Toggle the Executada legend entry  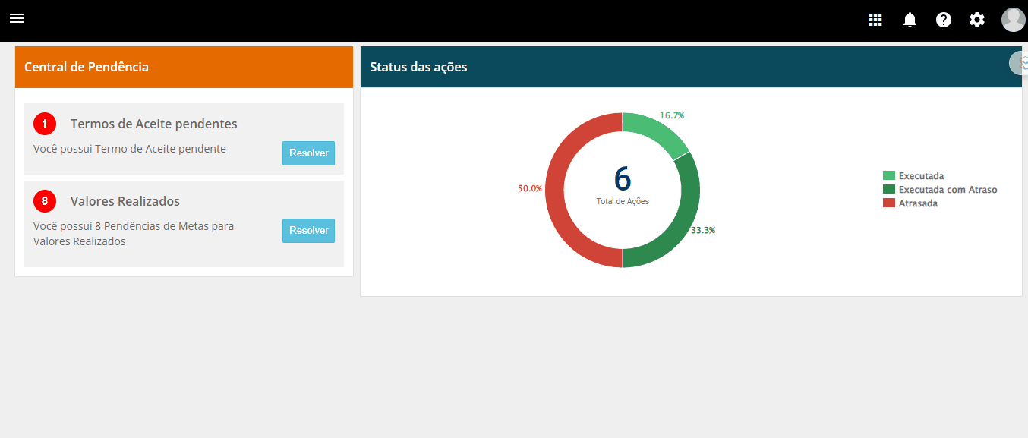point(920,176)
